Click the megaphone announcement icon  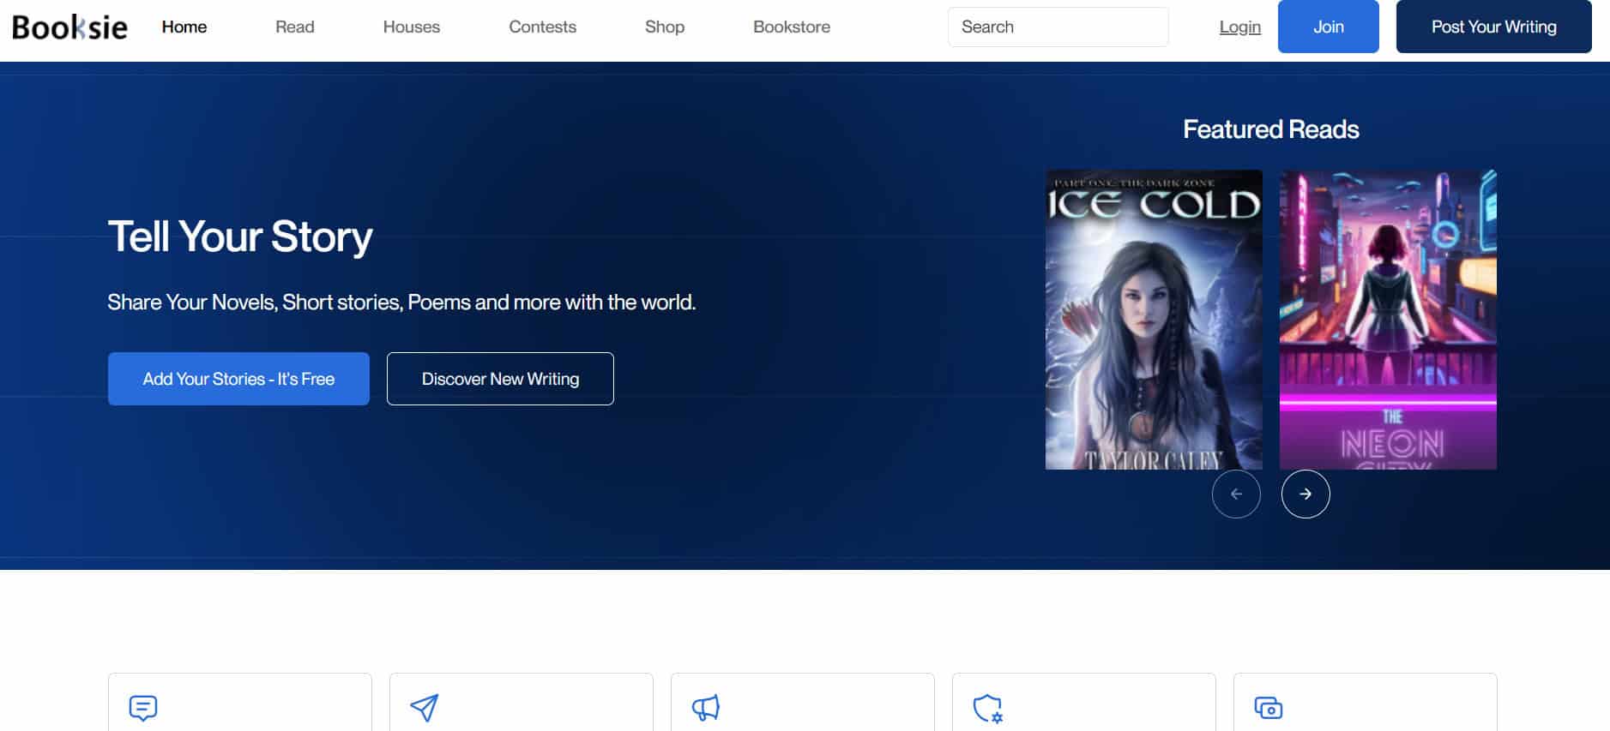[705, 708]
